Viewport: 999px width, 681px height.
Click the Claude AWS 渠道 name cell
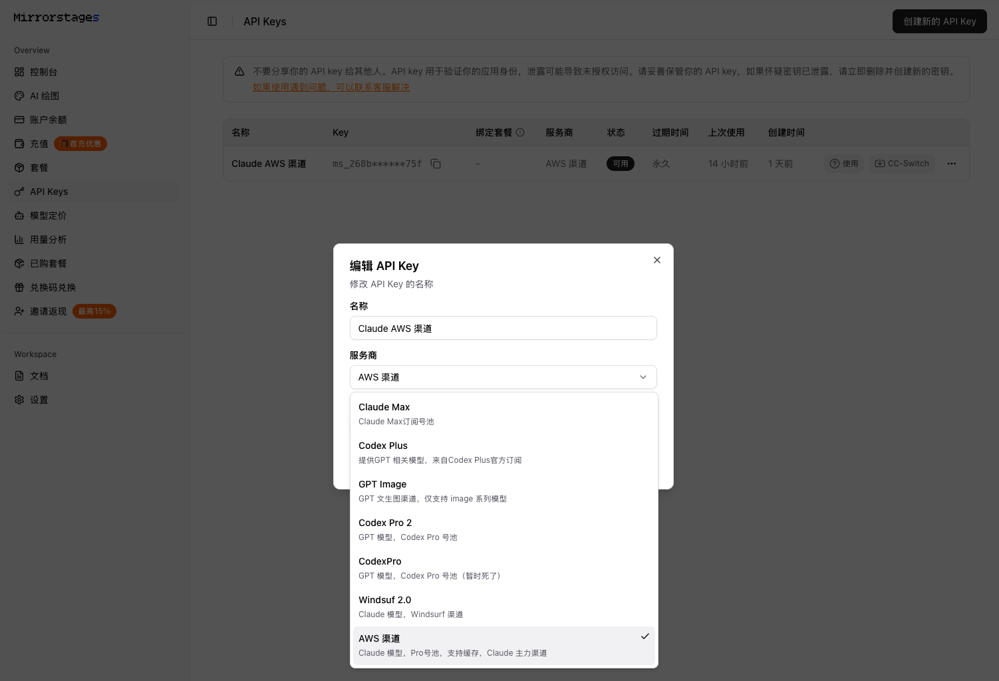pos(269,164)
